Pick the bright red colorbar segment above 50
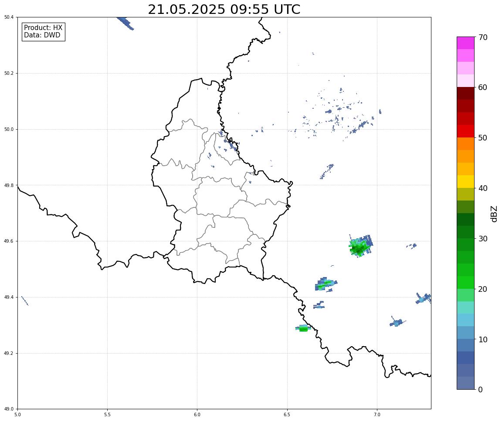The width and height of the screenshot is (502, 421). (x=465, y=131)
